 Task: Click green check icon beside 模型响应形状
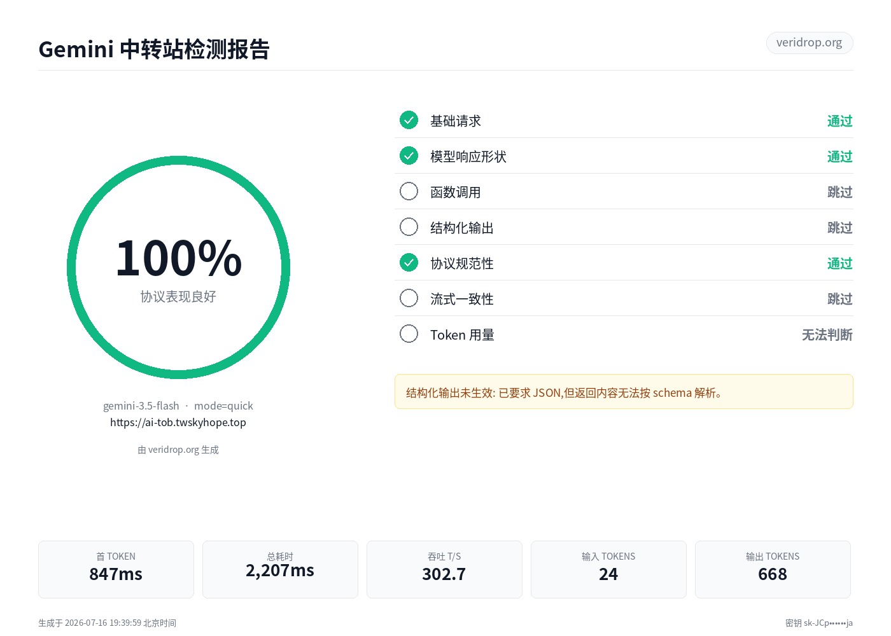coord(409,156)
